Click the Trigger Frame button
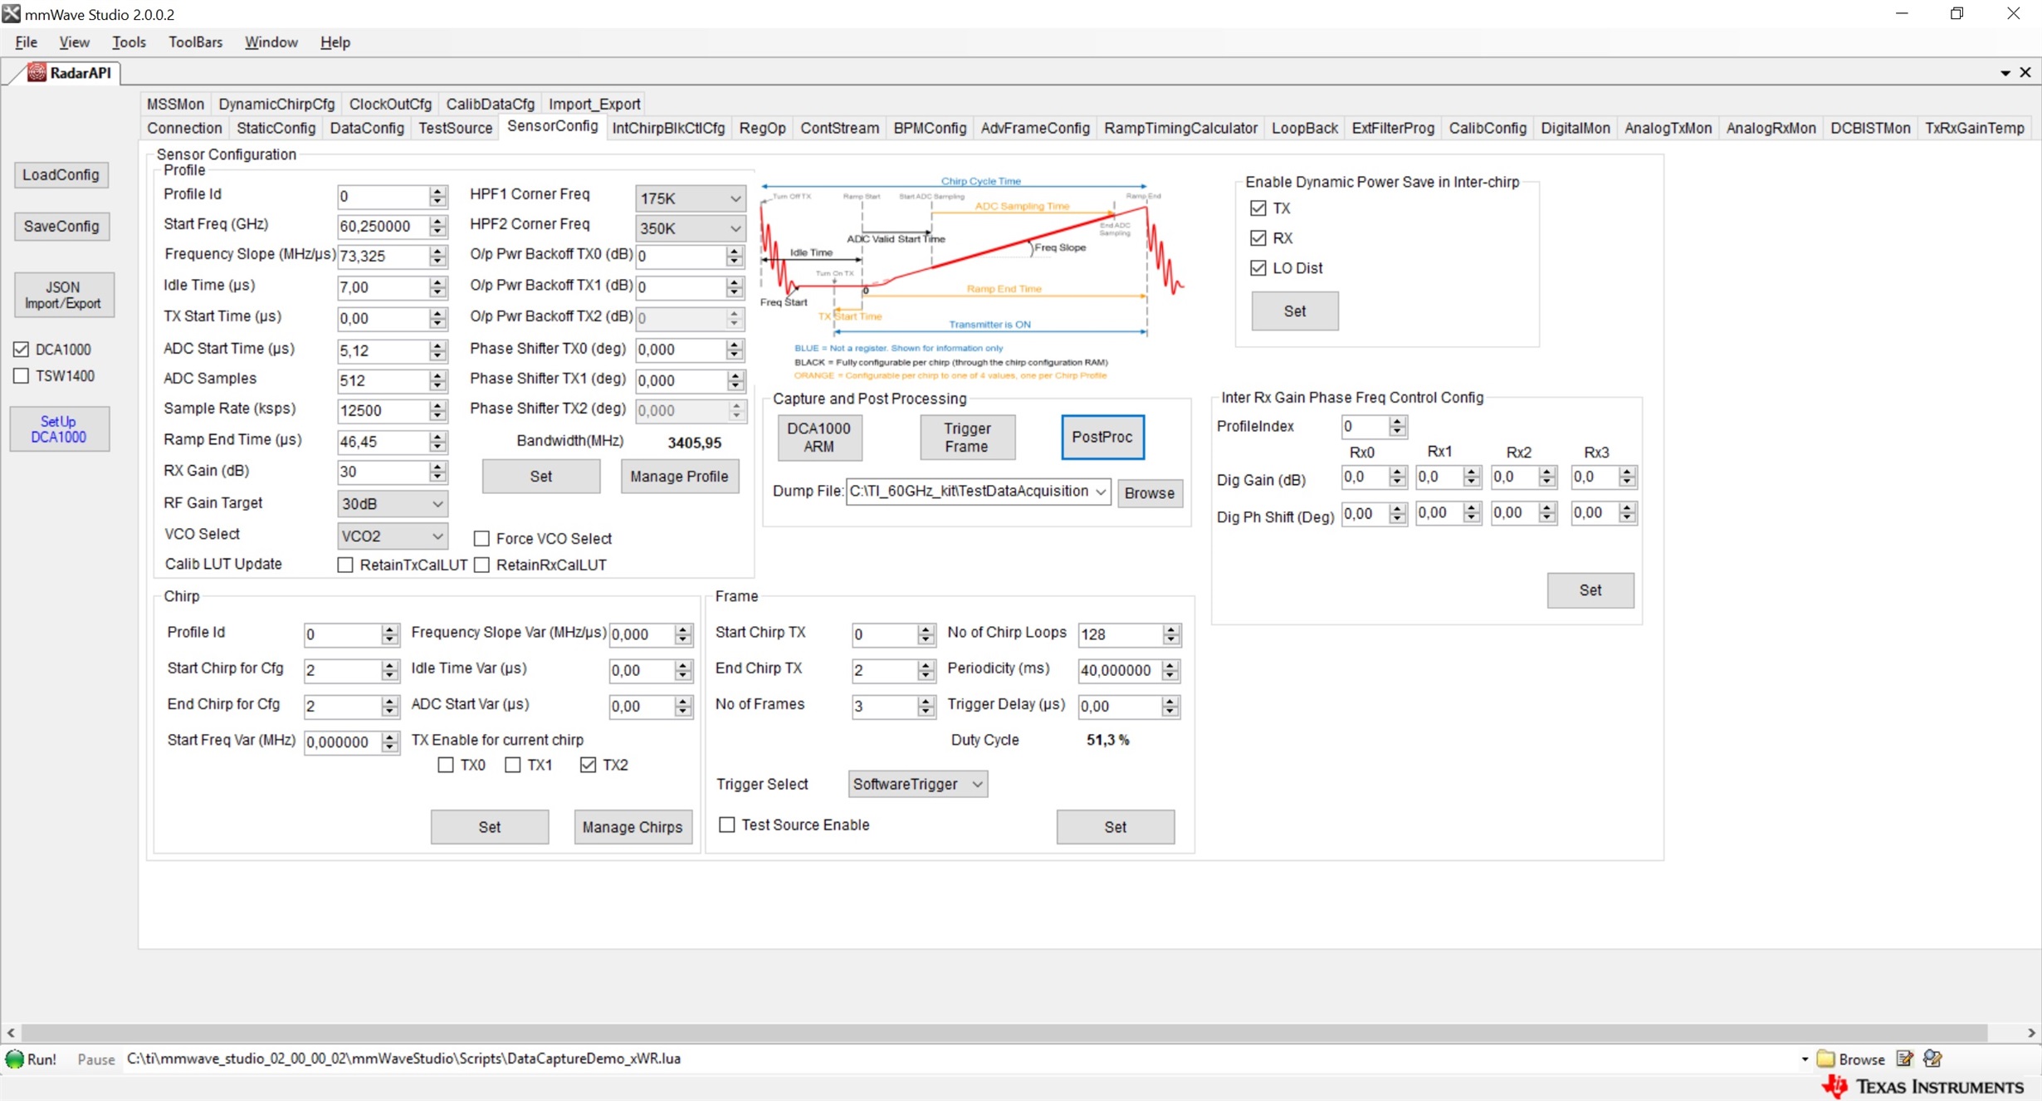Viewport: 2042px width, 1101px height. [967, 438]
